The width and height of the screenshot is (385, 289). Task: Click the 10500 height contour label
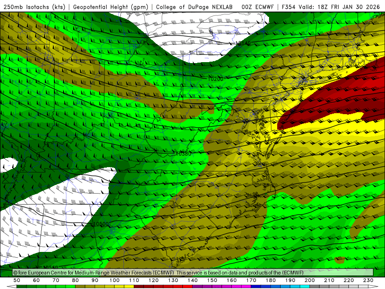click(x=101, y=224)
